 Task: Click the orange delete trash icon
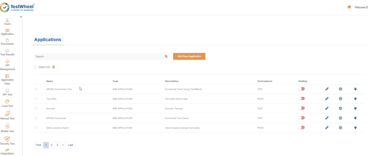coord(54,67)
